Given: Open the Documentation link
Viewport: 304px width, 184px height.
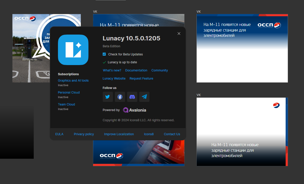Looking at the screenshot, I should [136, 70].
